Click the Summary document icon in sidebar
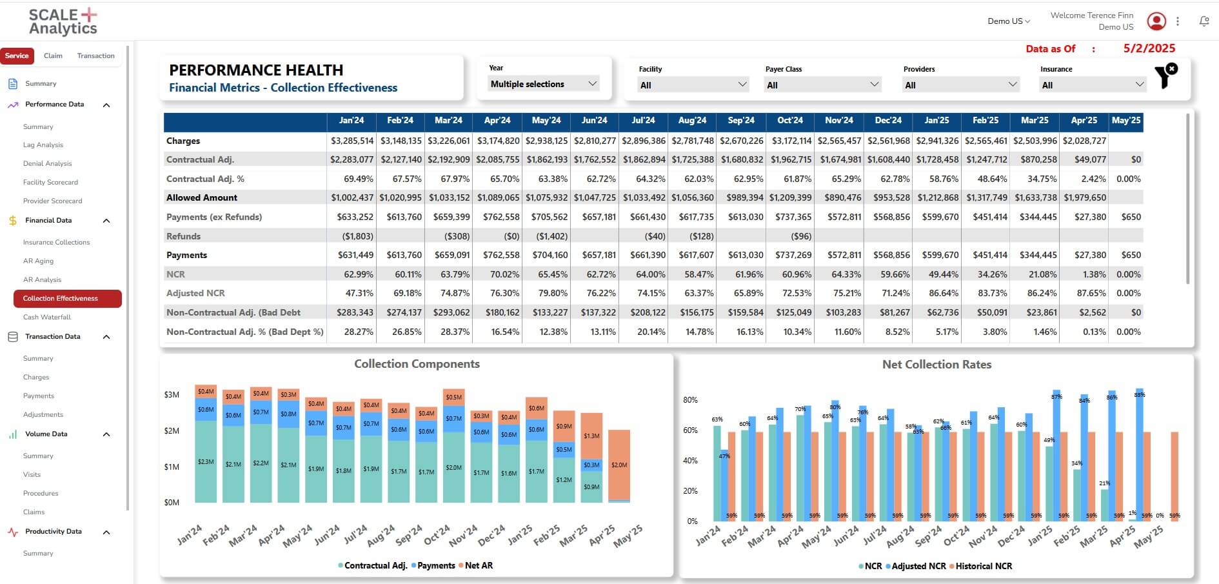This screenshot has width=1219, height=584. coord(13,84)
